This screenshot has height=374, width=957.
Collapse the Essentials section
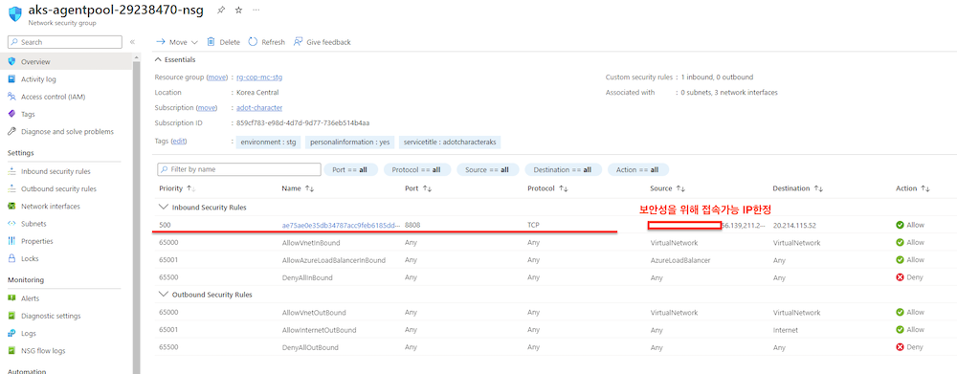(x=175, y=60)
